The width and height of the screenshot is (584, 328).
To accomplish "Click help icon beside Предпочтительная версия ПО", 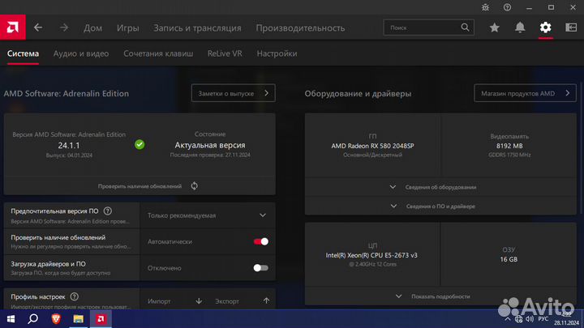I will click(108, 211).
